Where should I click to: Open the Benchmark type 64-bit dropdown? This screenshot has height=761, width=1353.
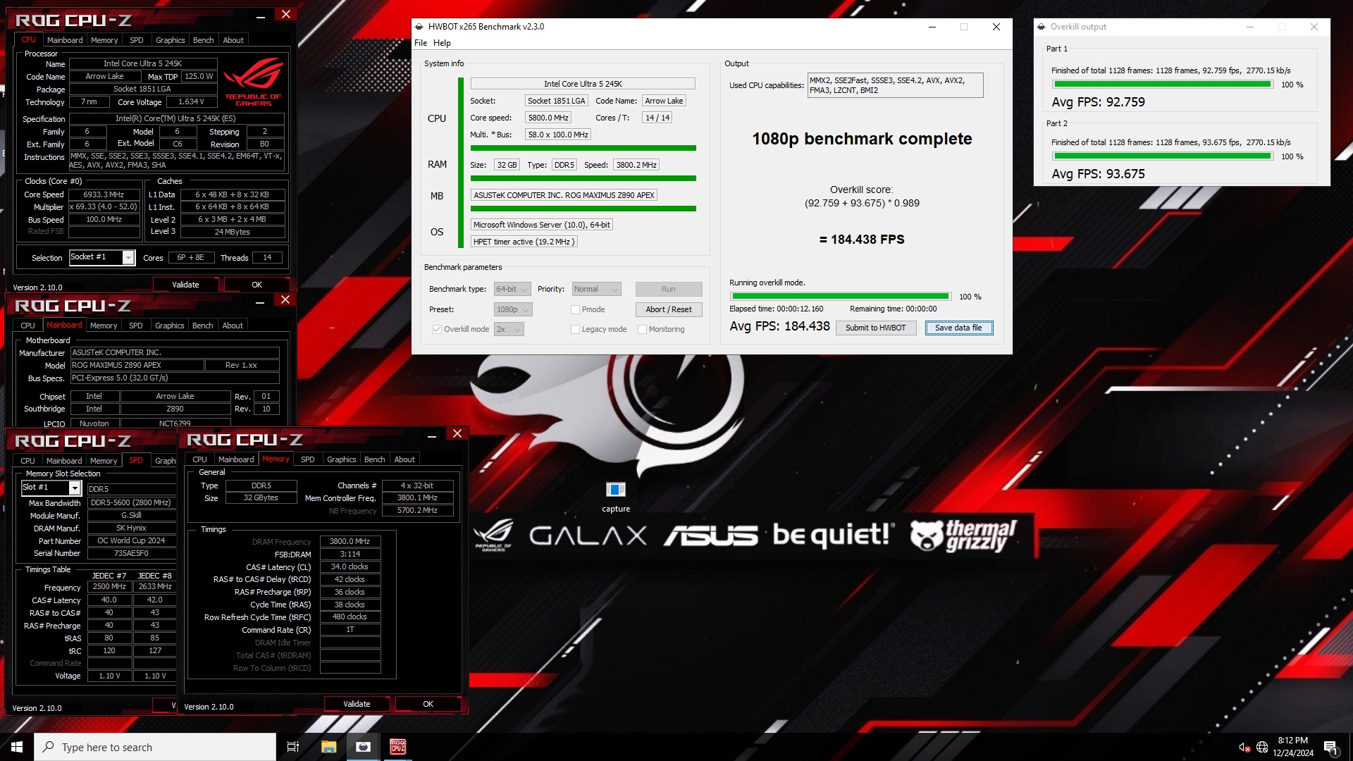512,289
